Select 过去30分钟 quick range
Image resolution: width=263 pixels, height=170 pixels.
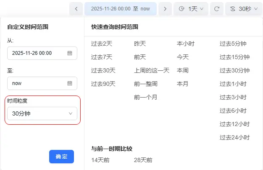(235, 70)
